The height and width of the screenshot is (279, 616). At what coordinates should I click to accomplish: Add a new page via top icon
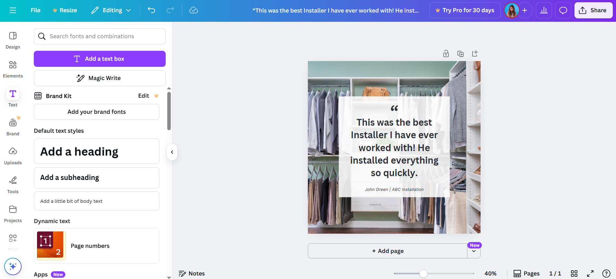point(475,54)
